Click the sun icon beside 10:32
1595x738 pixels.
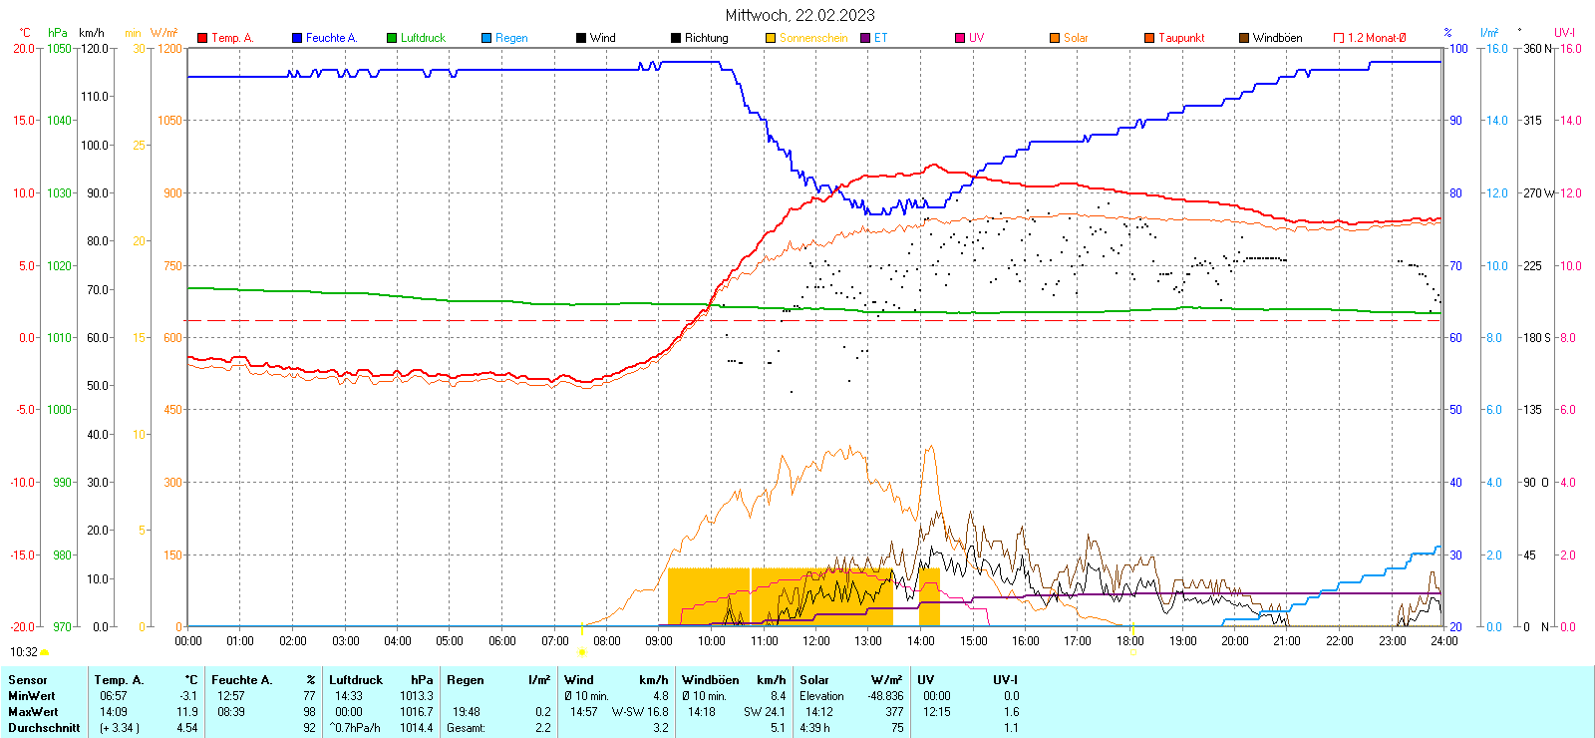tap(44, 652)
